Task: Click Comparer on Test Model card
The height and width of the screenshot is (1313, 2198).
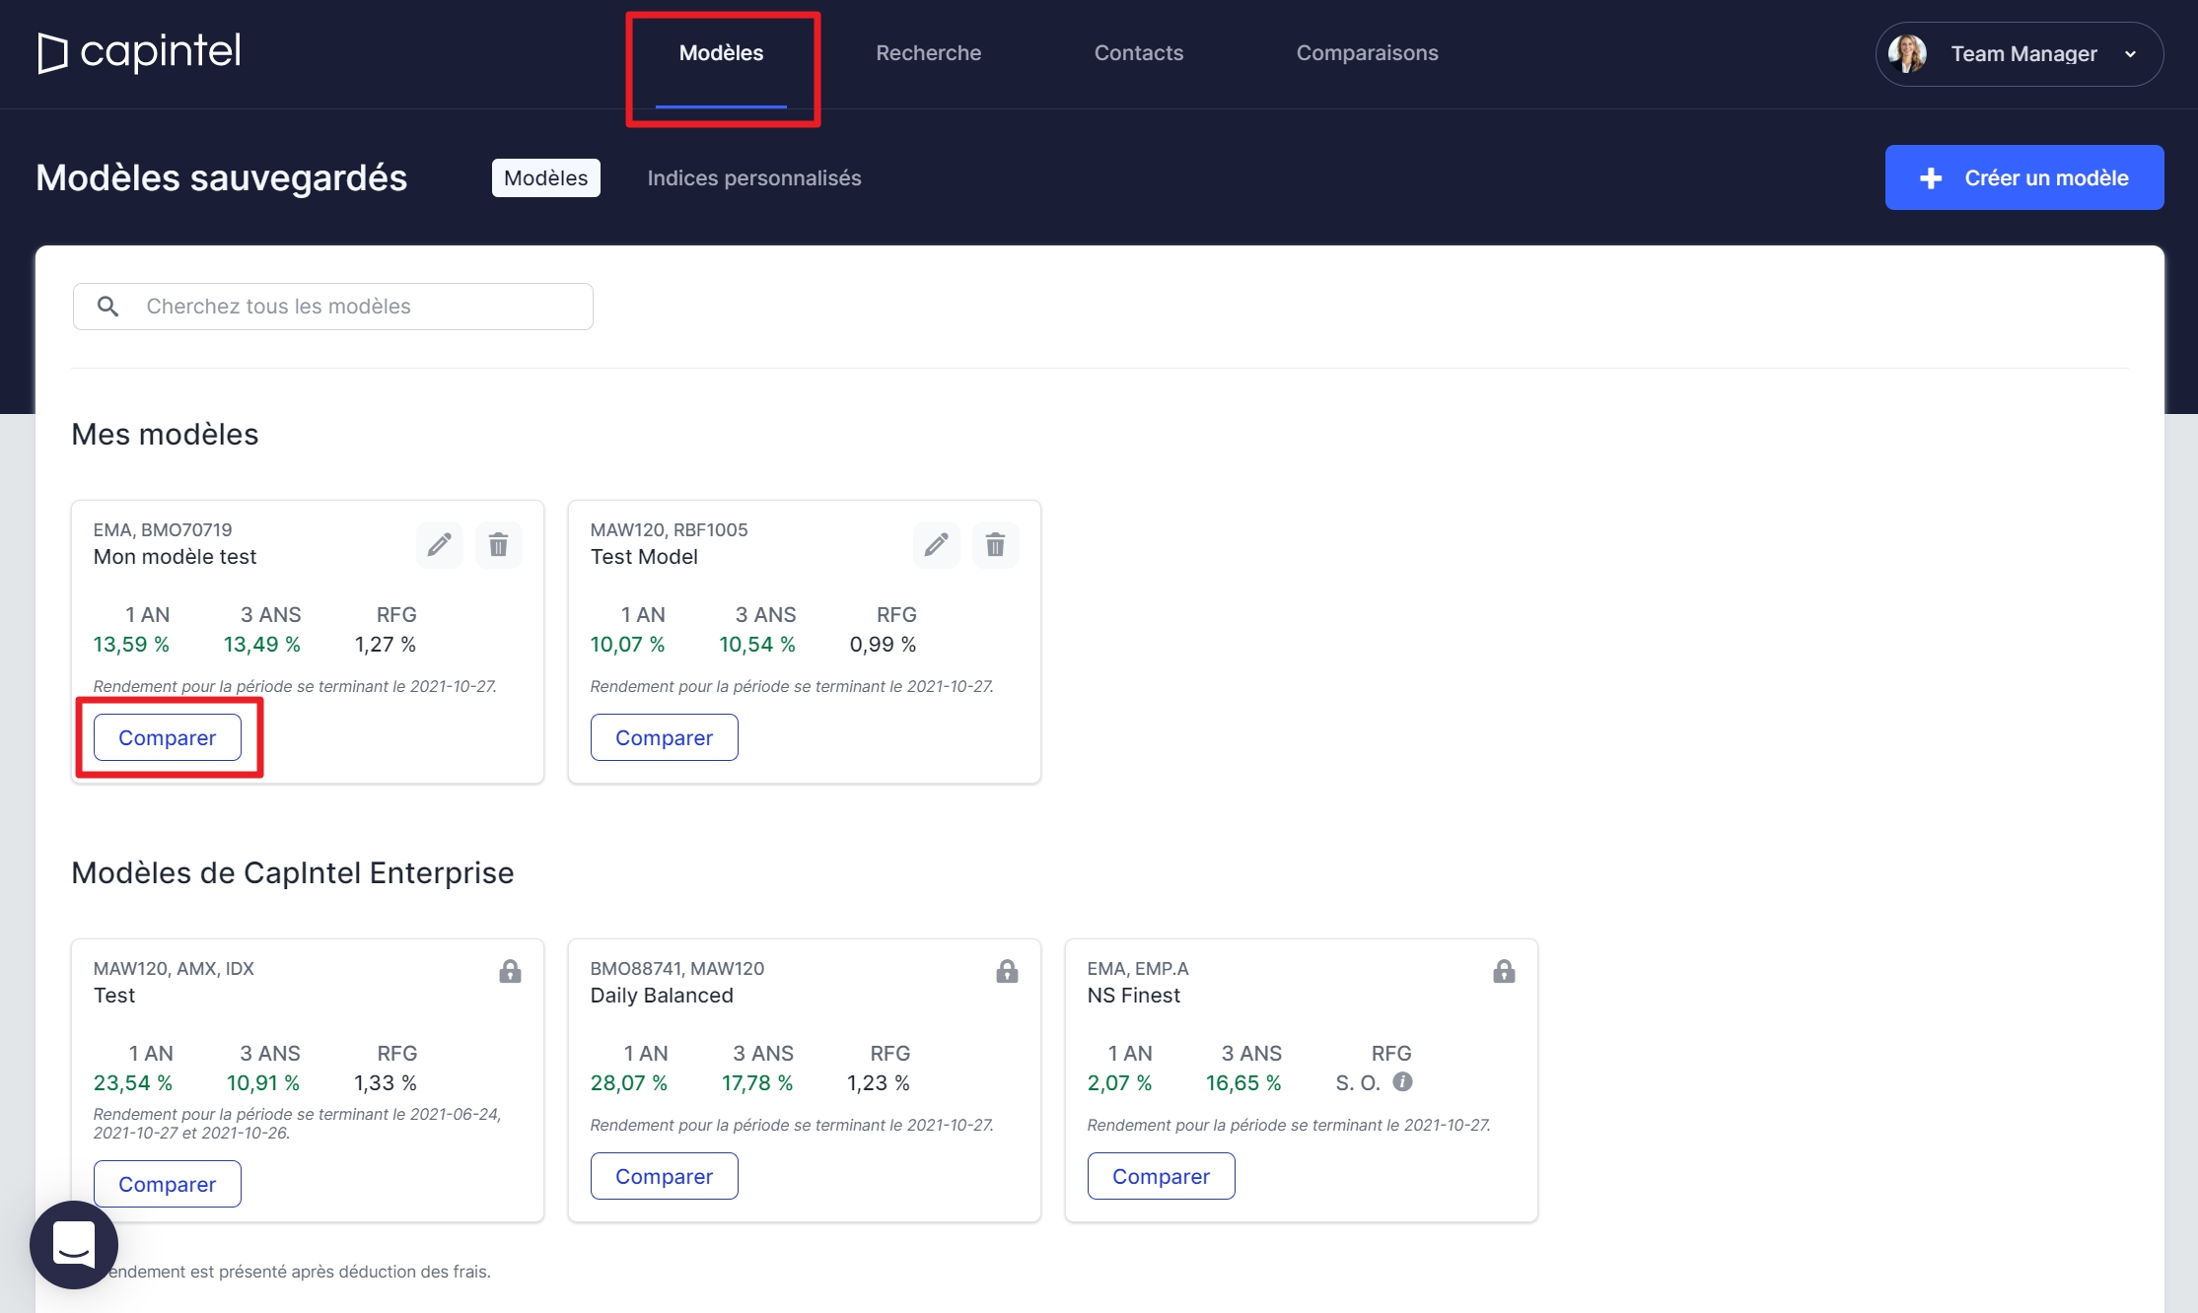Action: [x=664, y=737]
